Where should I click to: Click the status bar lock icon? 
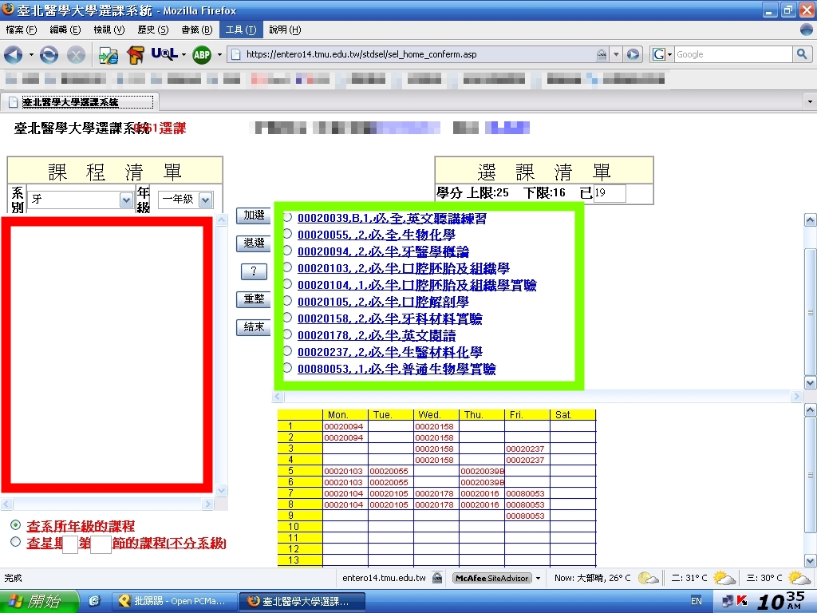437,578
